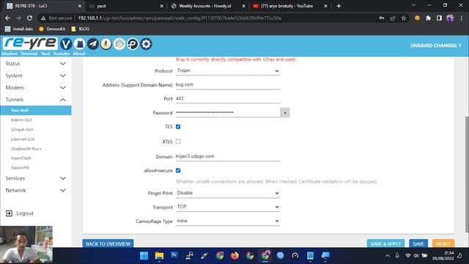Open the Transport dropdown

pos(228,207)
